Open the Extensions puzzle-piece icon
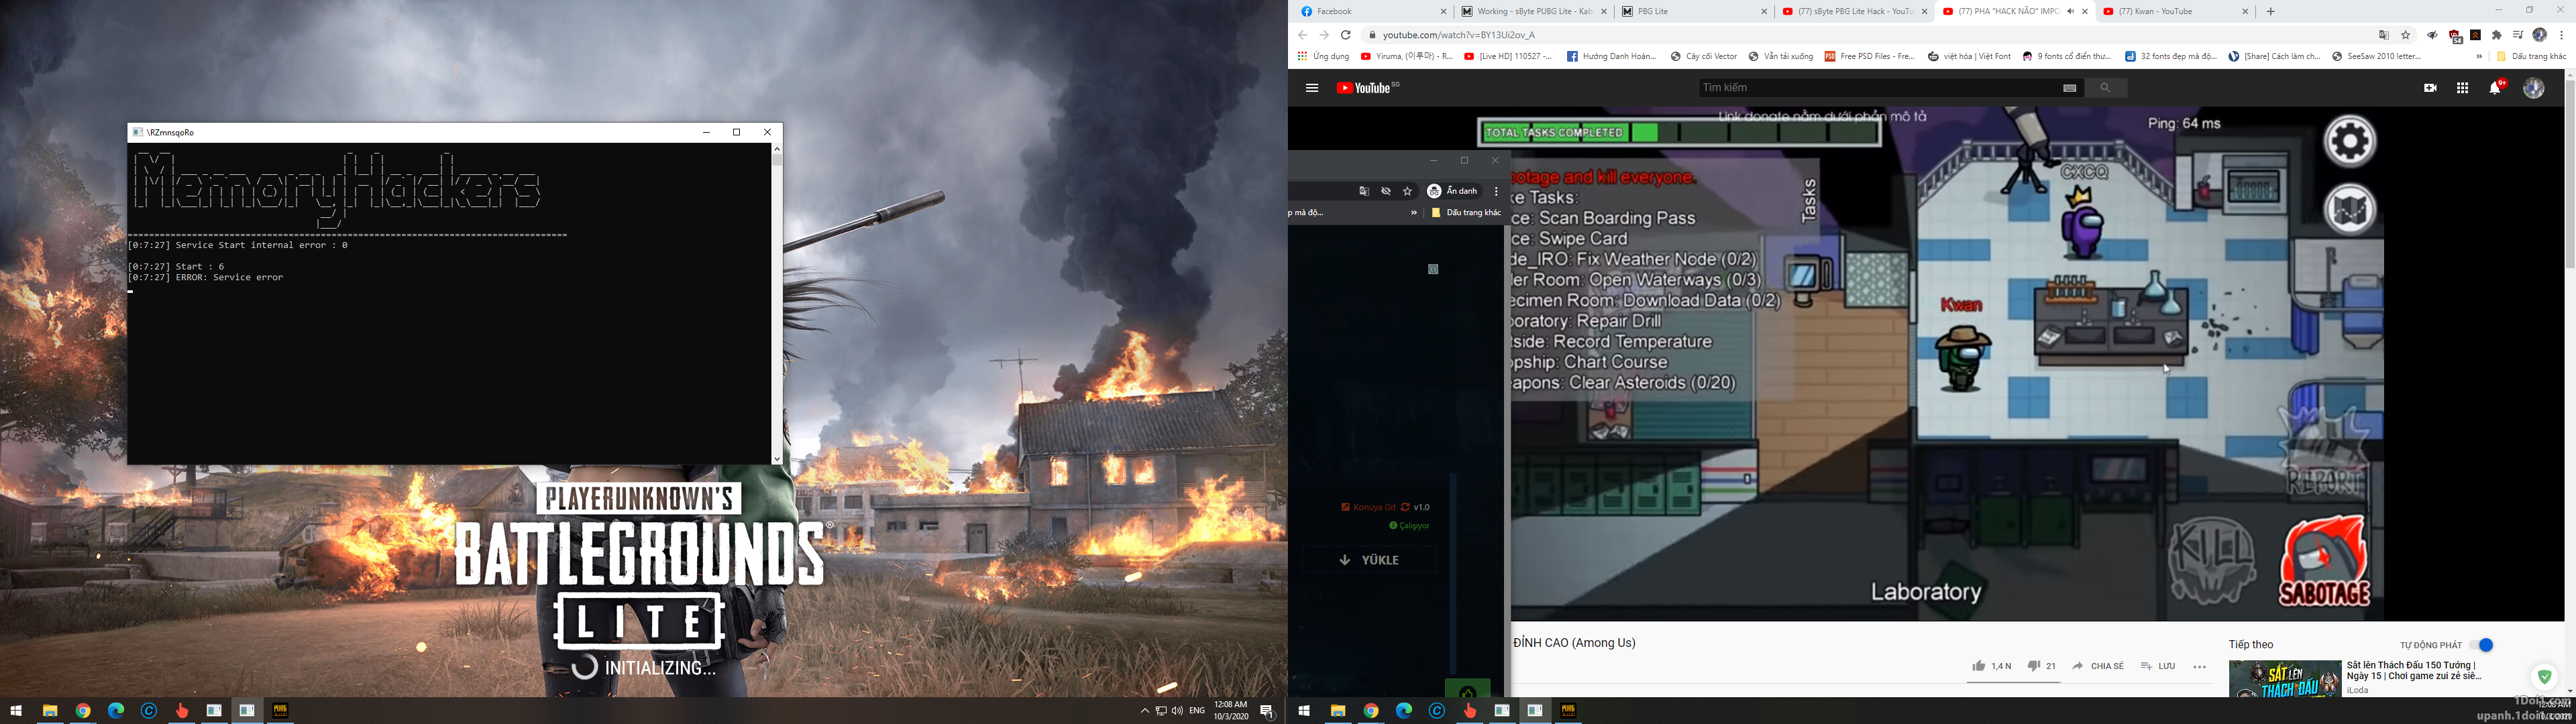 [x=2497, y=35]
